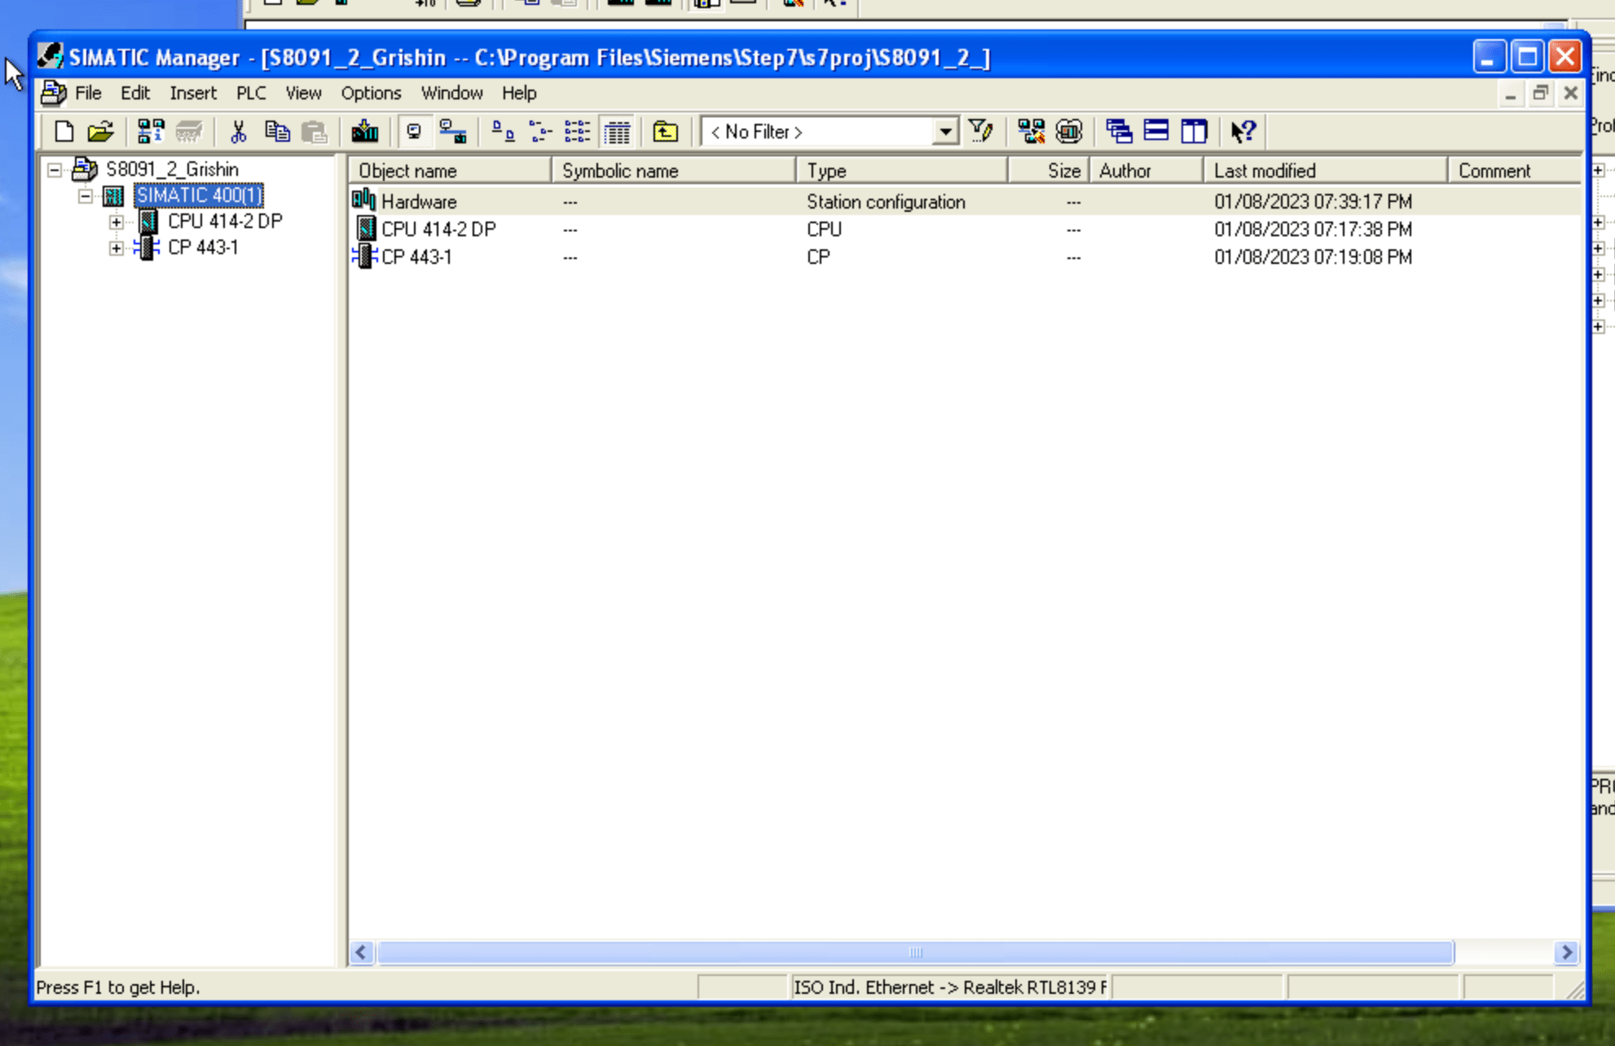Arrange windows vertically icon
Screen dimensions: 1615x1046
[x=1195, y=131]
